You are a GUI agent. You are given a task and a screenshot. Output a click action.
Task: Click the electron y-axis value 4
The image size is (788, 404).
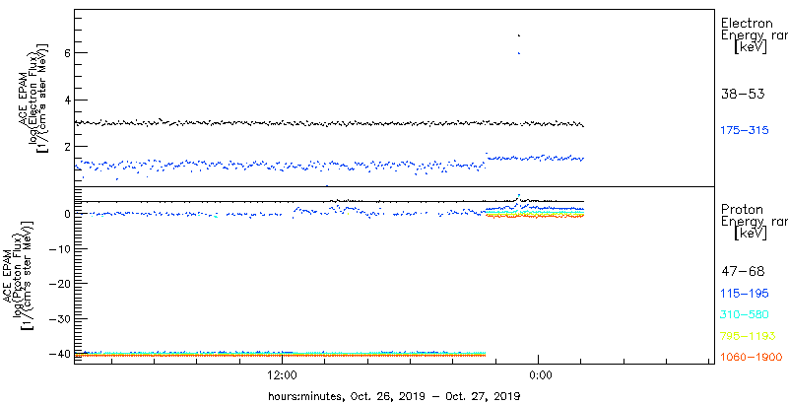pos(65,100)
